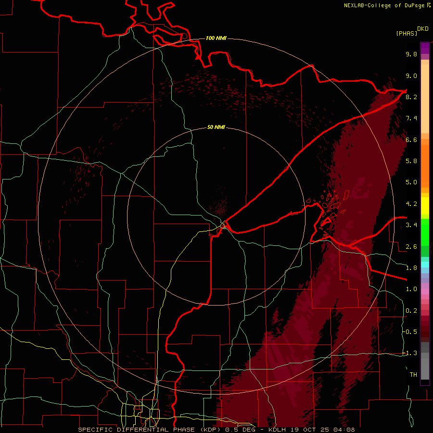Select the -1.3 value on the color scale

[x=410, y=353]
